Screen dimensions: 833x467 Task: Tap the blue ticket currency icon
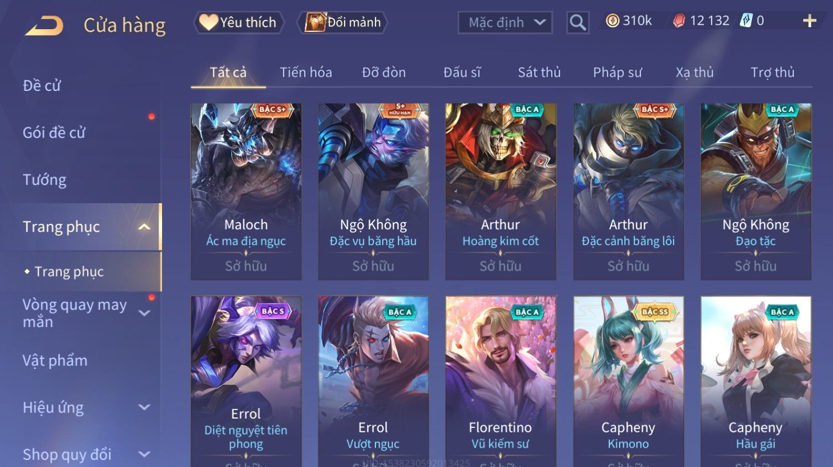pyautogui.click(x=745, y=21)
